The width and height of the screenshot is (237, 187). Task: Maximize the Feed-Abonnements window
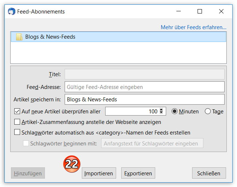(200, 12)
